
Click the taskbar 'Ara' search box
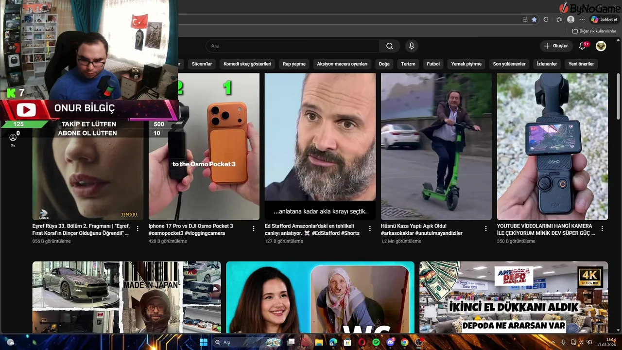click(x=248, y=342)
